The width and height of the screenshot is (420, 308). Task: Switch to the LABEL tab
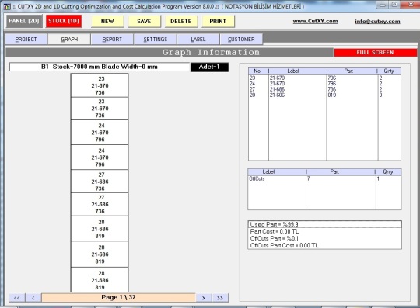click(198, 40)
